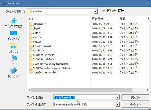The height and width of the screenshot is (110, 151).
Task: Click the actors folder icon
Action: pos(31,33)
